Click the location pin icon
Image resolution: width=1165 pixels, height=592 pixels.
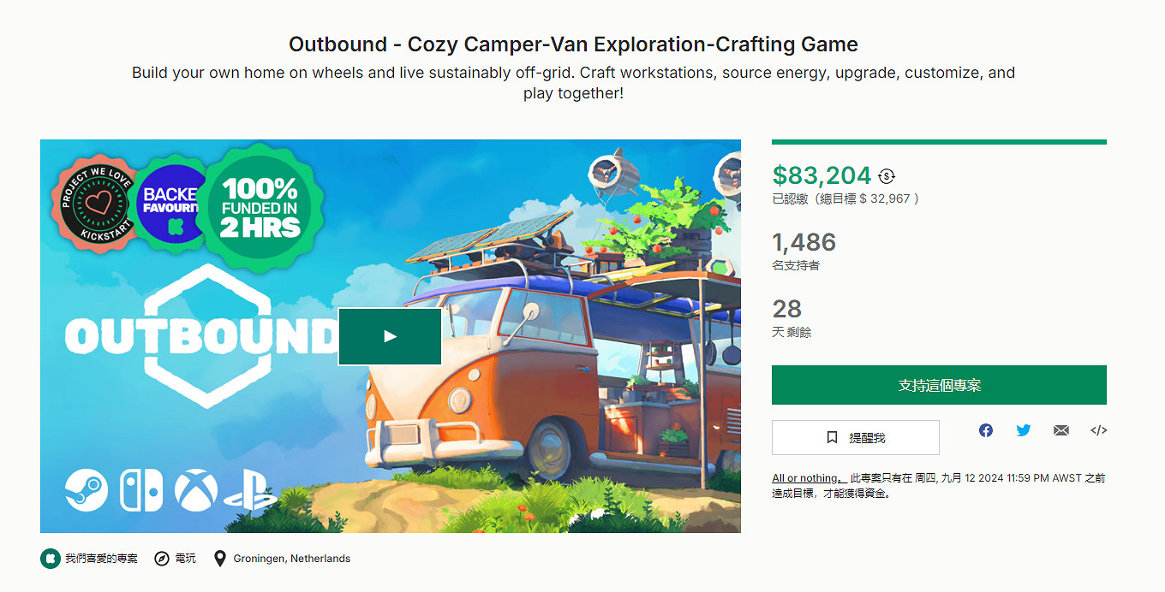[x=220, y=559]
